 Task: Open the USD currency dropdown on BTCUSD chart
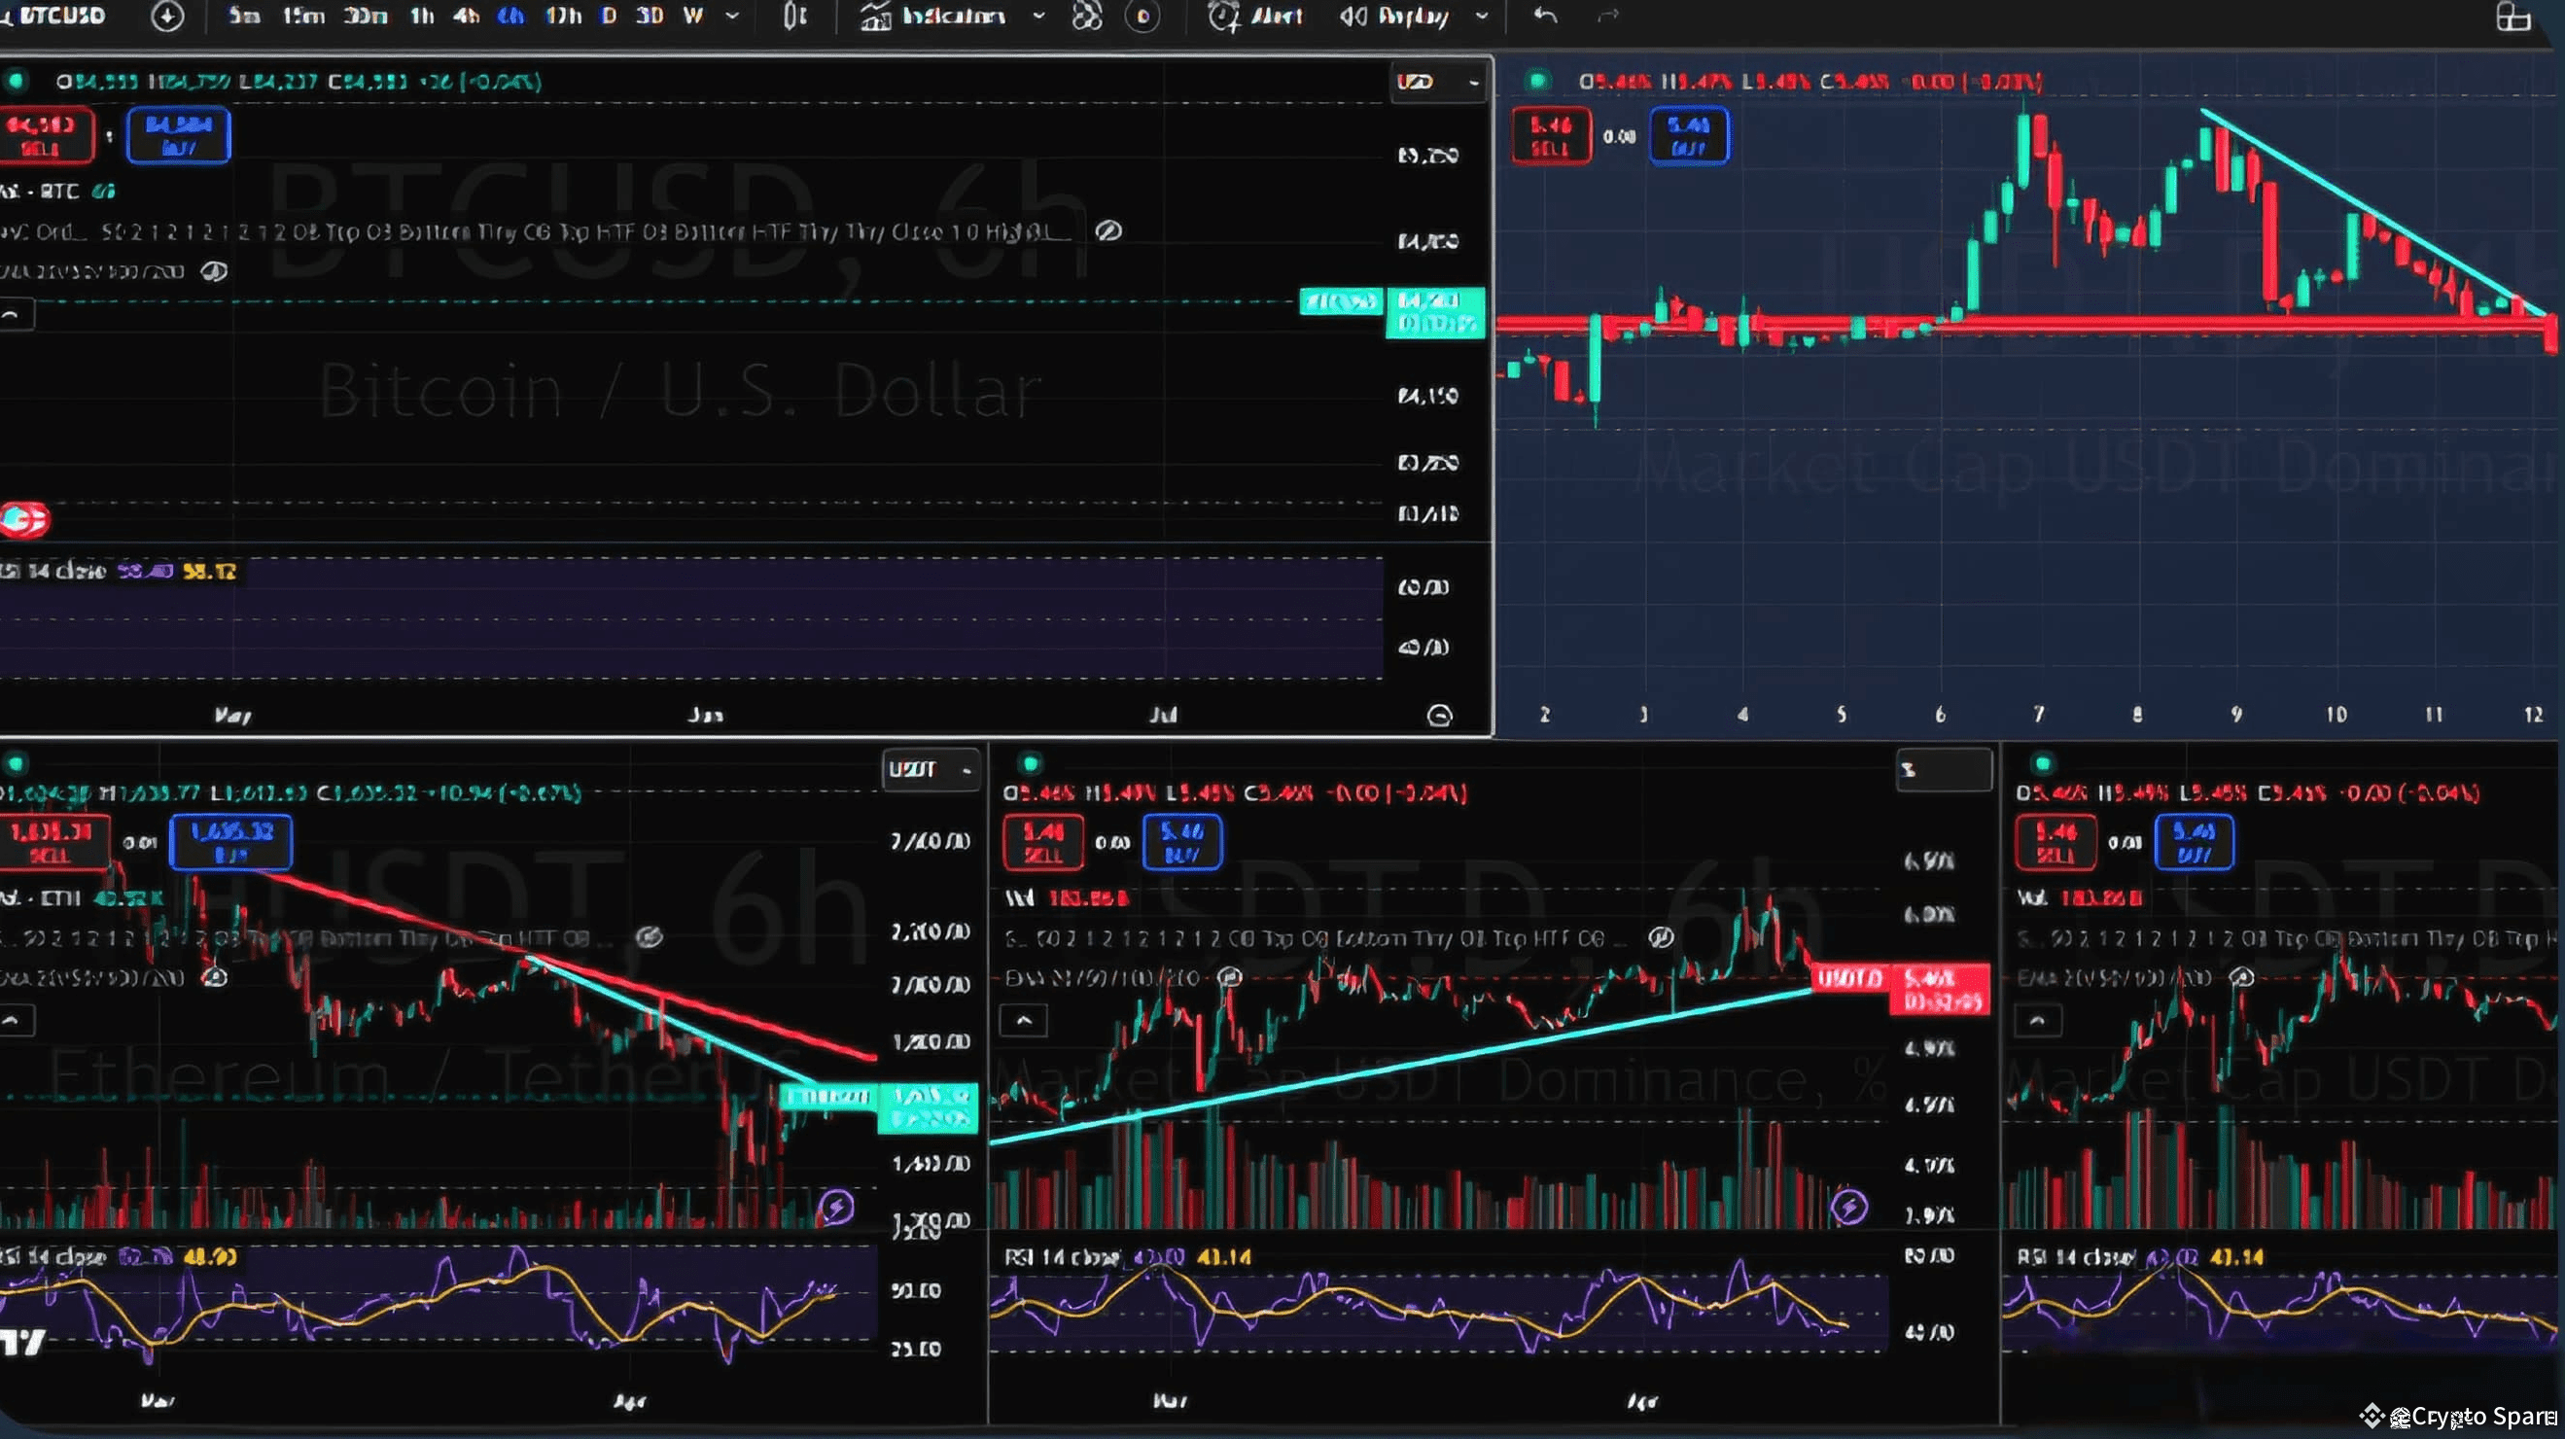(x=1438, y=82)
